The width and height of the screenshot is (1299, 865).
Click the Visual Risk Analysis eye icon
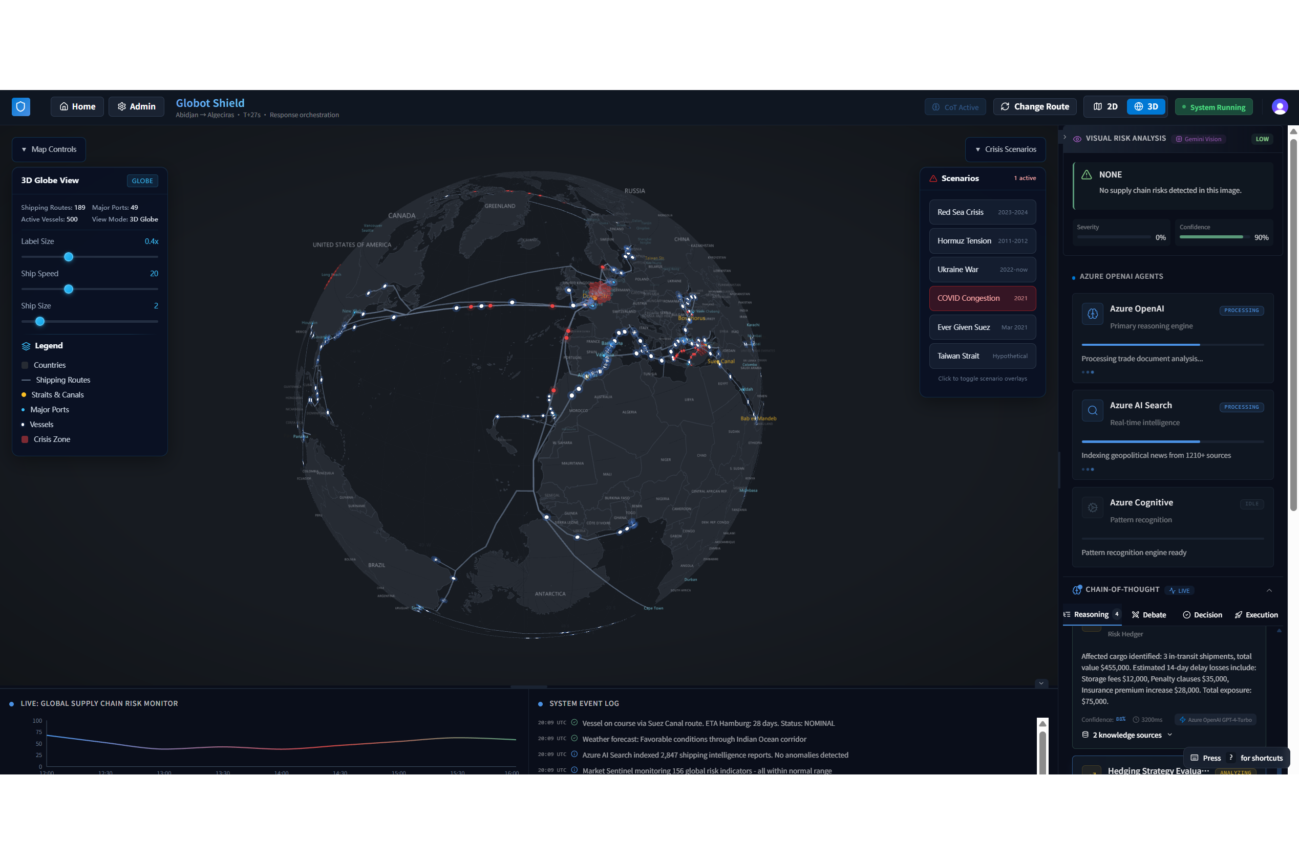pos(1076,139)
